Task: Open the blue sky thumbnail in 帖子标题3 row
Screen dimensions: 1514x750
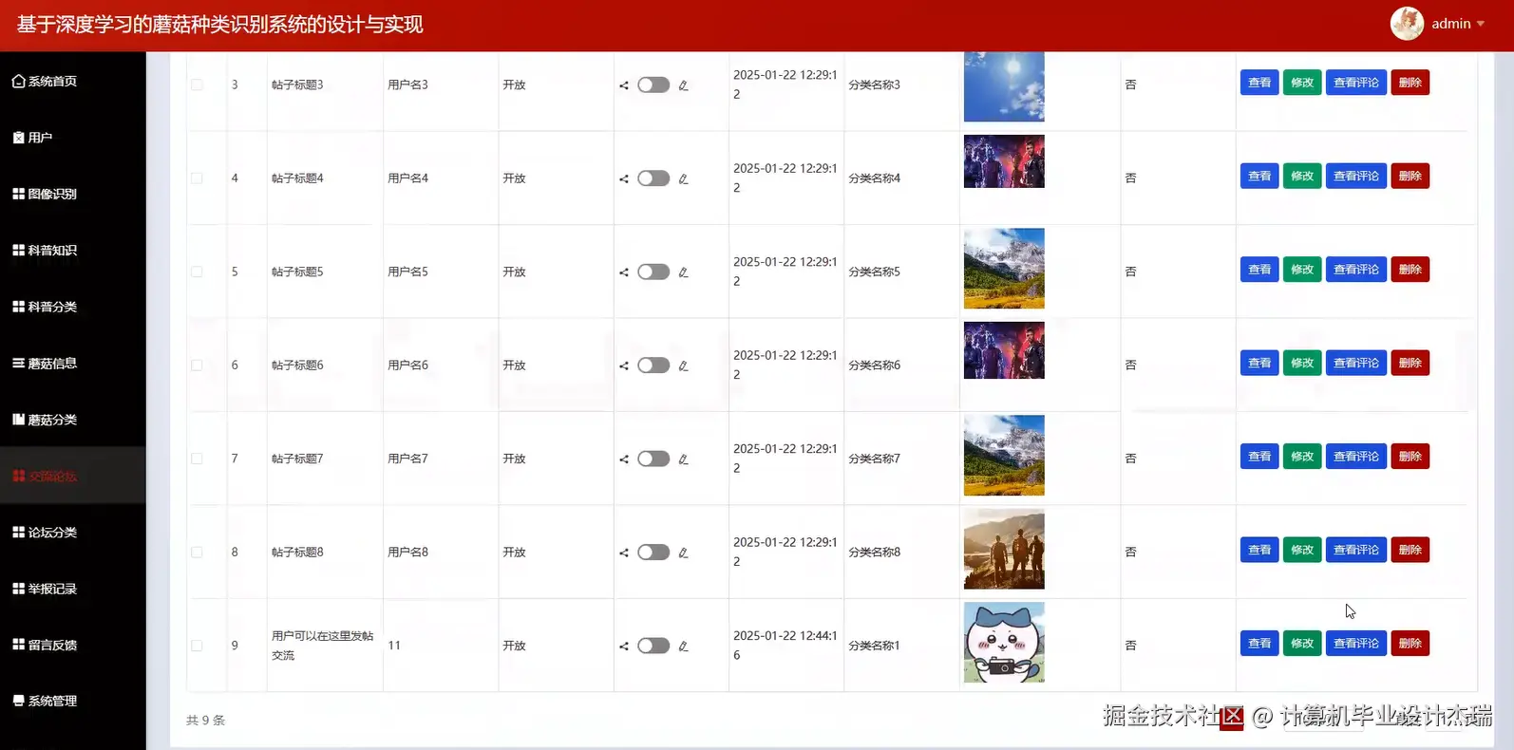Action: pyautogui.click(x=1004, y=86)
